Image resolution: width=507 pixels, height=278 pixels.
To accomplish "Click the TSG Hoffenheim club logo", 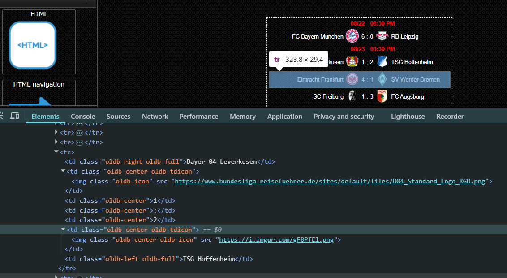I will tap(382, 62).
